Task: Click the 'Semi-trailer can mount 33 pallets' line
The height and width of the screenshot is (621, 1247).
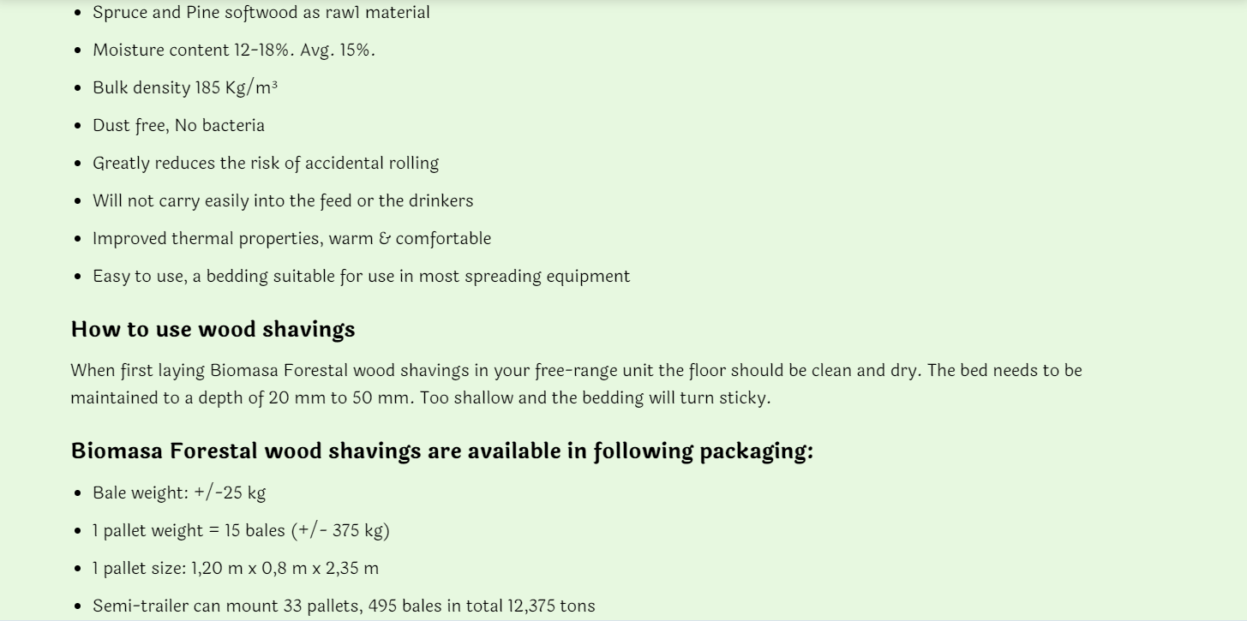Action: click(x=344, y=606)
